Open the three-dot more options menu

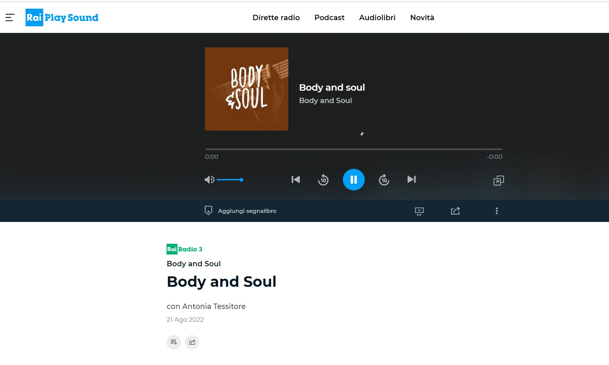coord(497,211)
